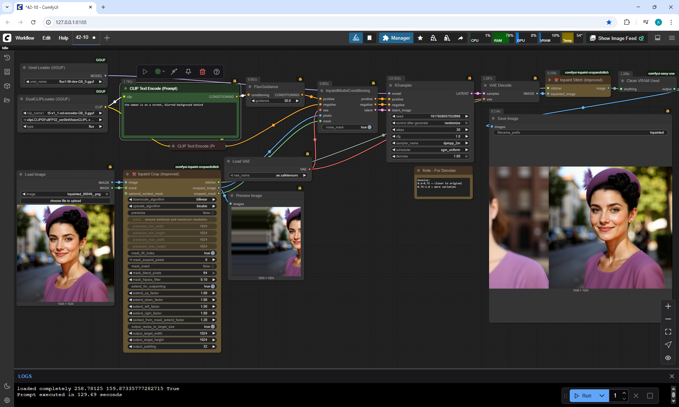Delete selected node with trash icon

pyautogui.click(x=202, y=72)
